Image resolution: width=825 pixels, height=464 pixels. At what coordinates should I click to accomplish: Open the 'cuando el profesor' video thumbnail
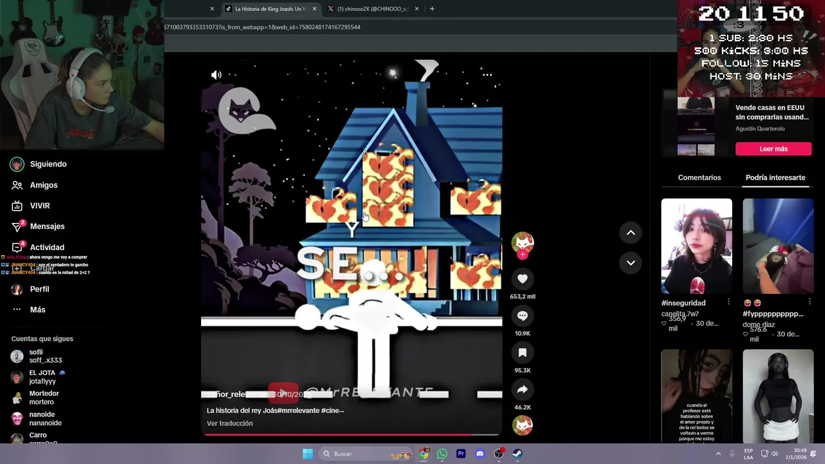(x=697, y=397)
